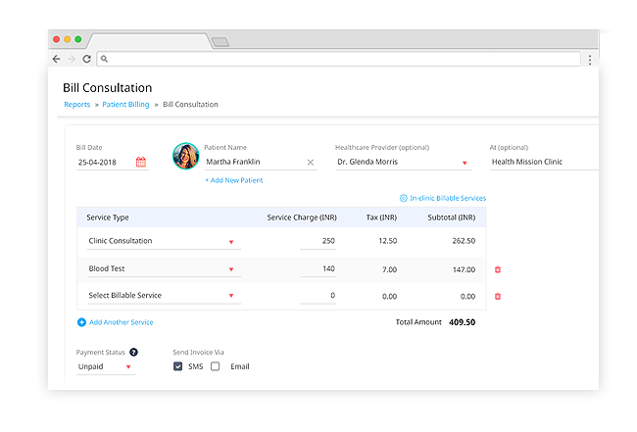Expand the Healthcare Provider dropdown
This screenshot has width=637, height=432.
coord(465,164)
